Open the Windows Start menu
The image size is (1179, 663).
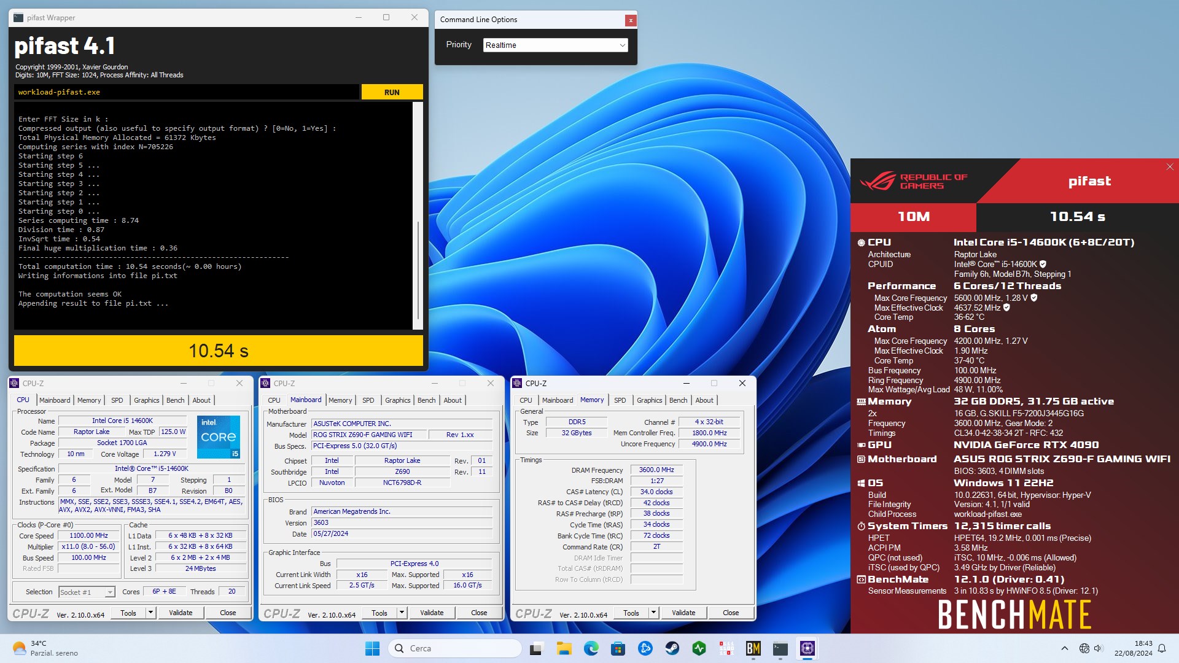[x=372, y=648]
